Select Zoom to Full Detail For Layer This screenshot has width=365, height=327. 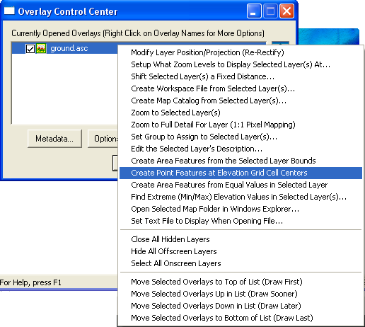pyautogui.click(x=241, y=125)
